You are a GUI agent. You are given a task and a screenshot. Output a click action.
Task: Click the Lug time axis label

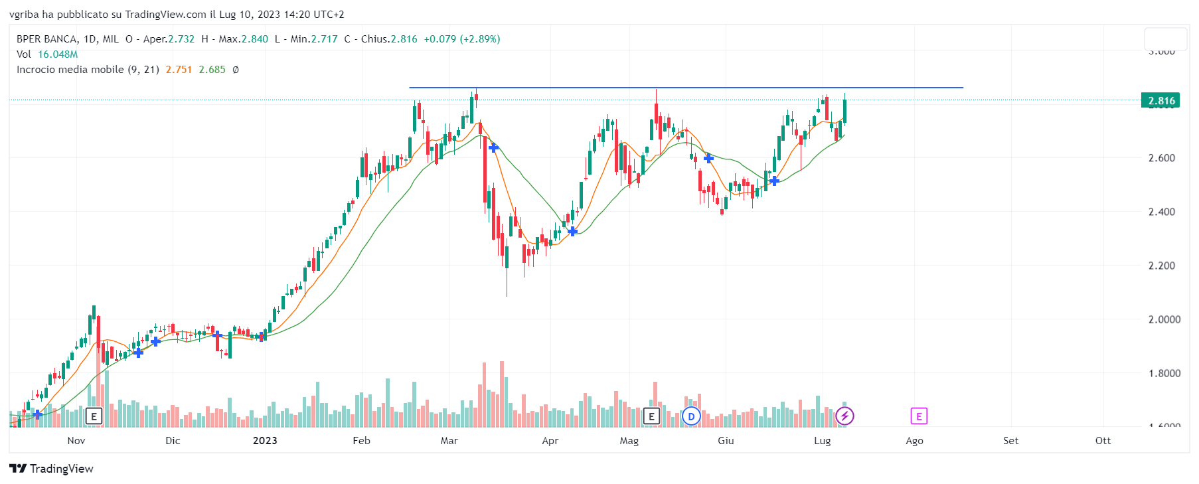pyautogui.click(x=823, y=441)
